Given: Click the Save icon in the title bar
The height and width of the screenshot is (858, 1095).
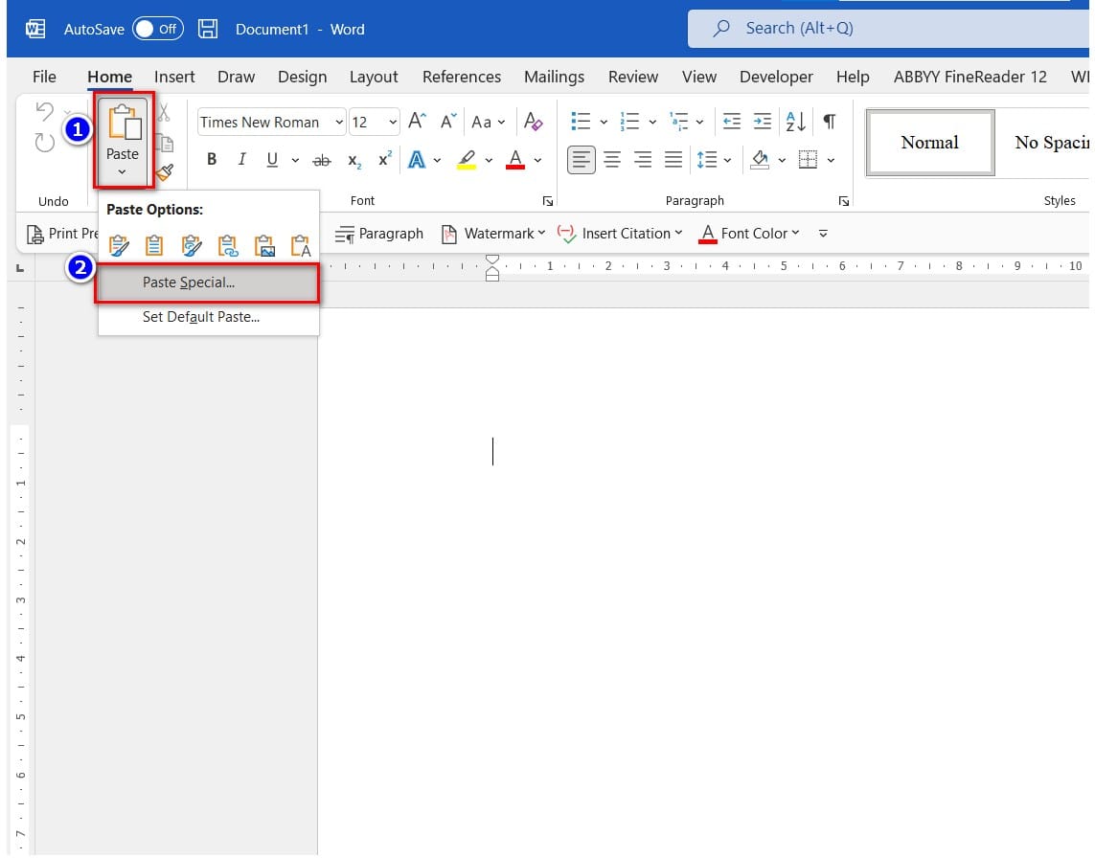Looking at the screenshot, I should point(207,29).
